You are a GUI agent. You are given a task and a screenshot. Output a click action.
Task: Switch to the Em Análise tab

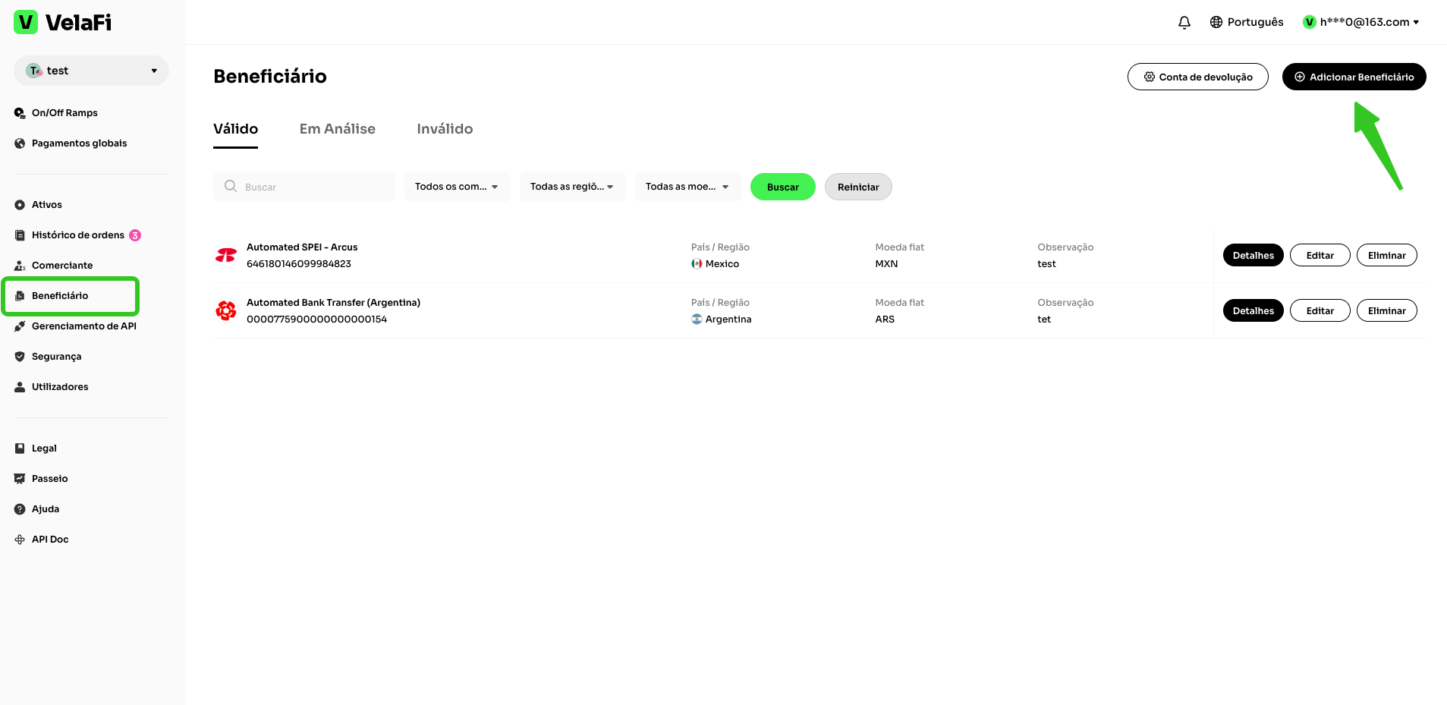[x=337, y=129]
